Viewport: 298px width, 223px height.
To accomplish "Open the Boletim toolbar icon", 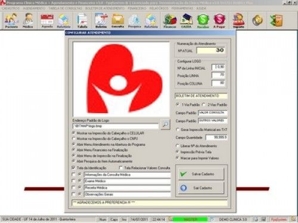I will [101, 20].
